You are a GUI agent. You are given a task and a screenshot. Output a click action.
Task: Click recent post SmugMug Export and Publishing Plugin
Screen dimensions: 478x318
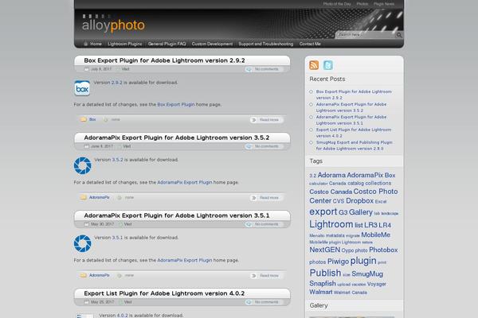pyautogui.click(x=354, y=145)
